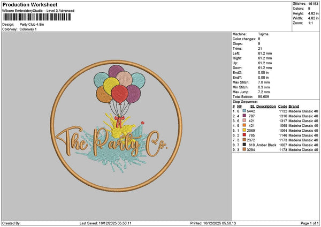Click the code '1007' in stop 8
The width and height of the screenshot is (321, 227).
click(x=283, y=145)
